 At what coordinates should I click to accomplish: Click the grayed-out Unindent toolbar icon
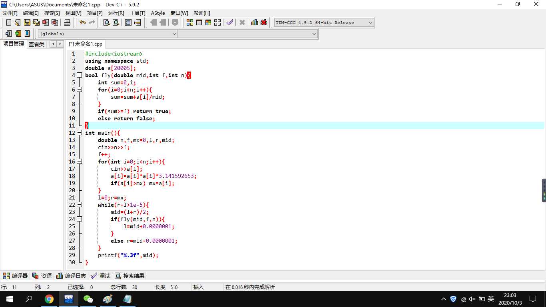coord(163,22)
